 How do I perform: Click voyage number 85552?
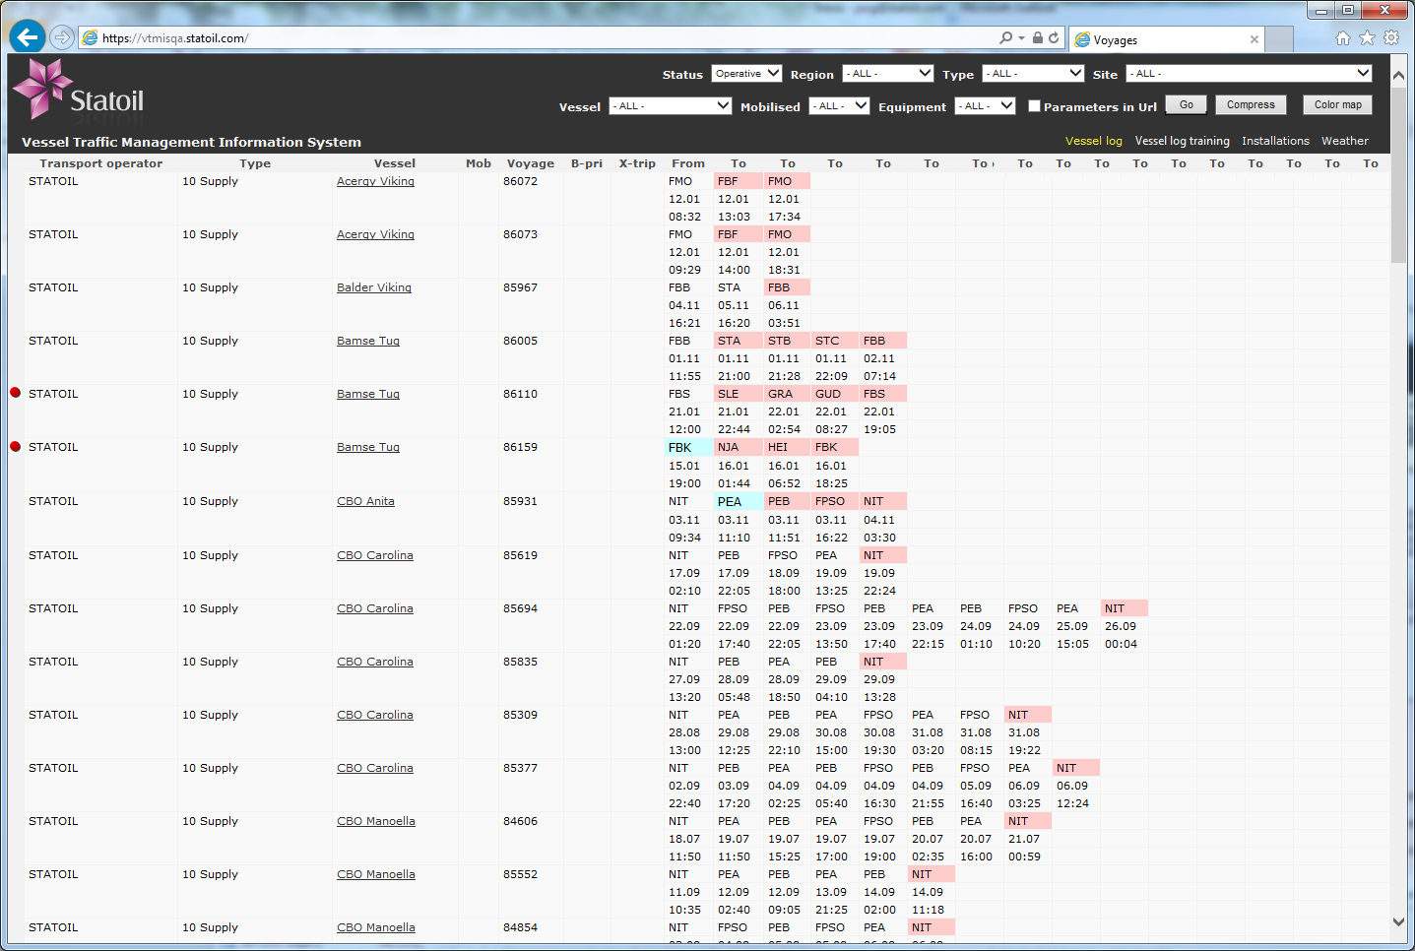coord(520,874)
